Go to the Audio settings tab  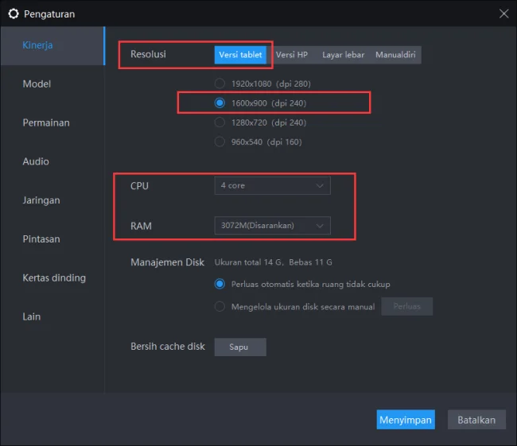(x=52, y=161)
